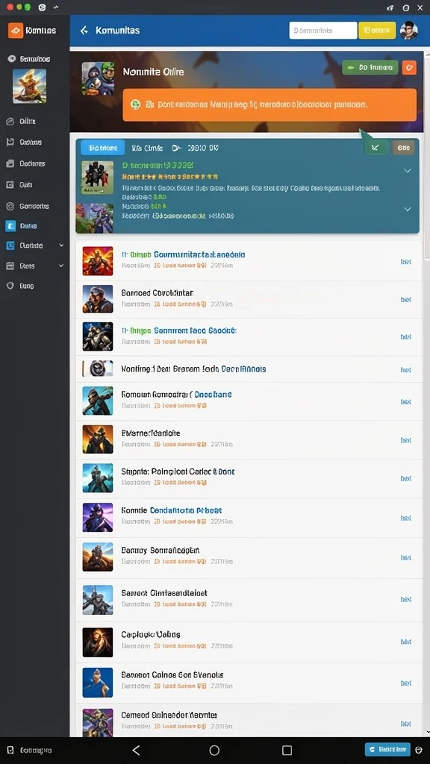Image resolution: width=430 pixels, height=764 pixels.
Task: Click the blue Bantter button in the bottom bar
Action: pyautogui.click(x=387, y=749)
